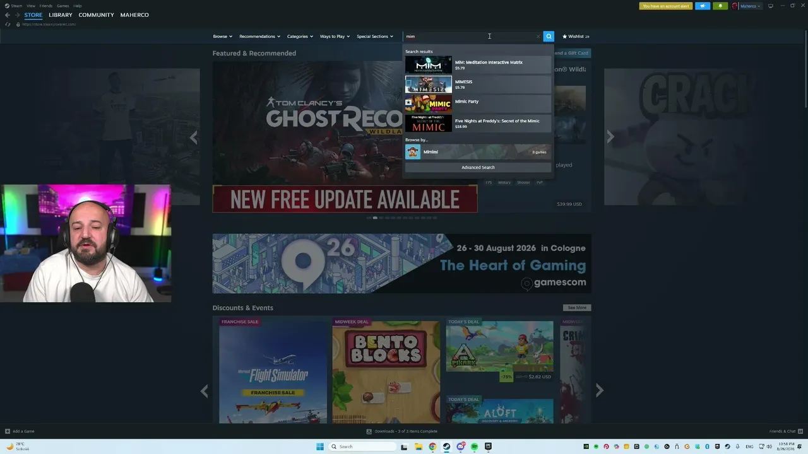Image resolution: width=808 pixels, height=454 pixels.
Task: Click the blue search magnifier button
Action: (x=549, y=37)
